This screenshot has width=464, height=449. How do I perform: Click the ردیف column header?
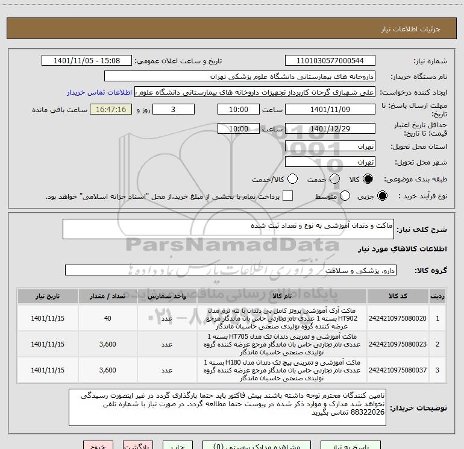pos(437,297)
